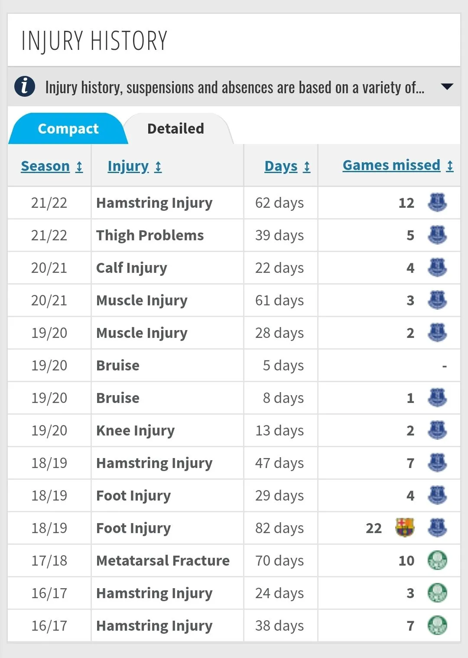Select the Compact tab
The height and width of the screenshot is (658, 468).
68,129
